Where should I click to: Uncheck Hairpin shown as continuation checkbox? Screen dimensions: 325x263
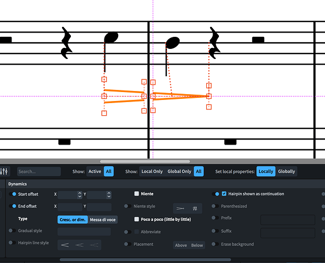pos(224,194)
